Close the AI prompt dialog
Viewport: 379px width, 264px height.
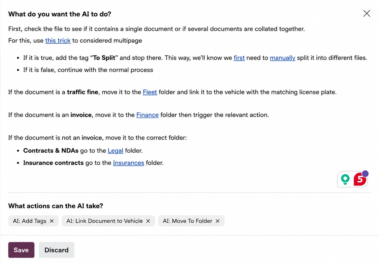tap(367, 13)
